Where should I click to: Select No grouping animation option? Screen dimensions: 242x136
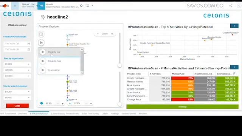click(59, 70)
